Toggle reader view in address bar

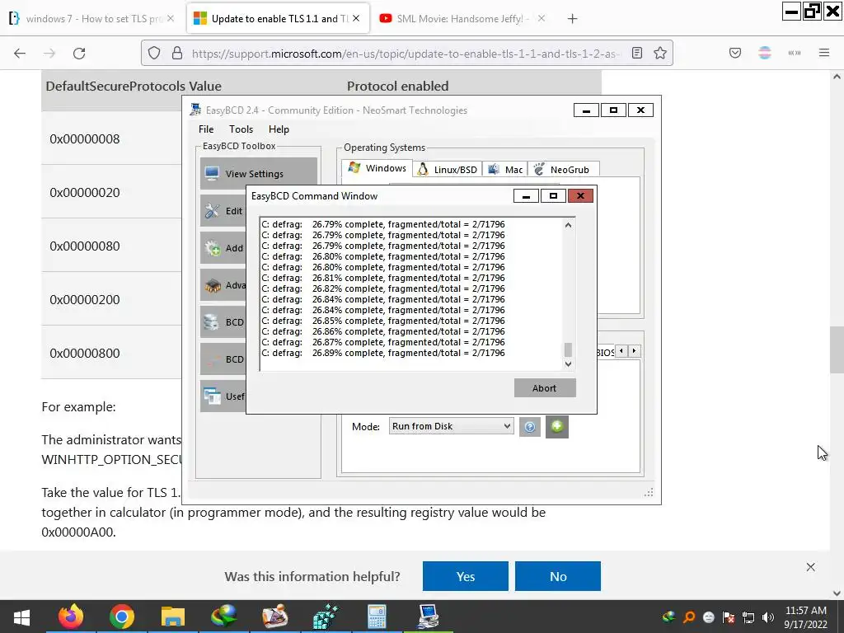637,54
